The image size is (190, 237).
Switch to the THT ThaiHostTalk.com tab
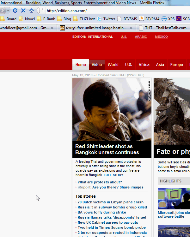point(163,28)
